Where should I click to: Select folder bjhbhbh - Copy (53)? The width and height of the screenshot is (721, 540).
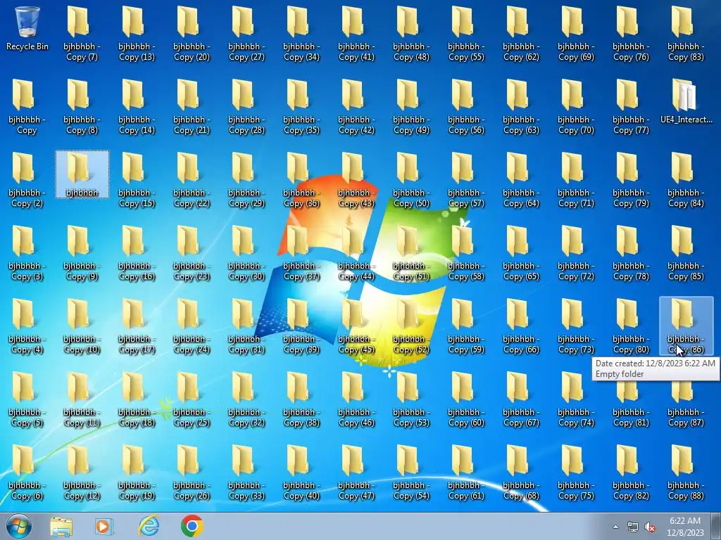(411, 399)
